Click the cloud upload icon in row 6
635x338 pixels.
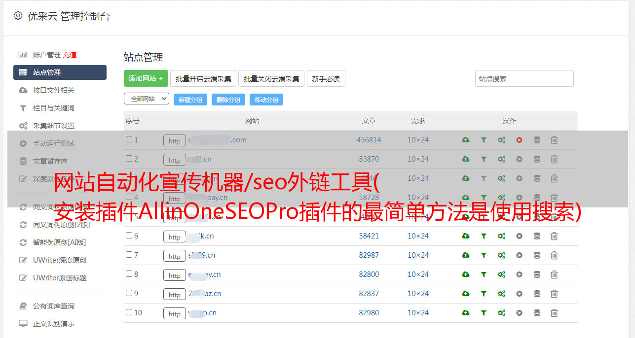point(466,236)
